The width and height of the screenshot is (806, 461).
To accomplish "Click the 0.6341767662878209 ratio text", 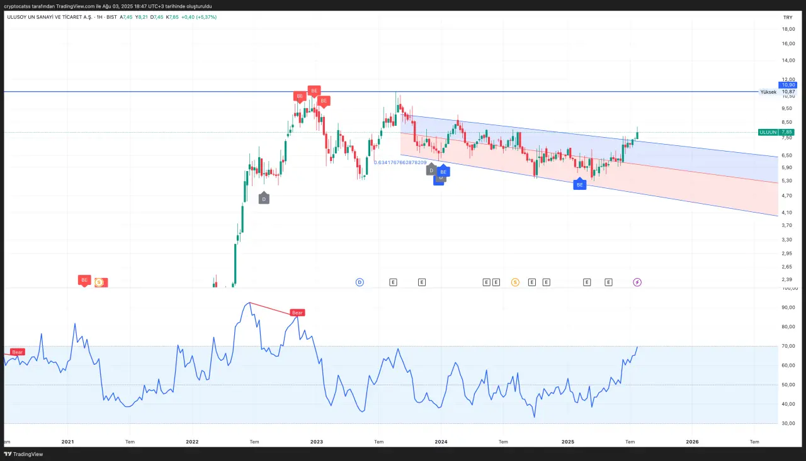I will tap(400, 162).
